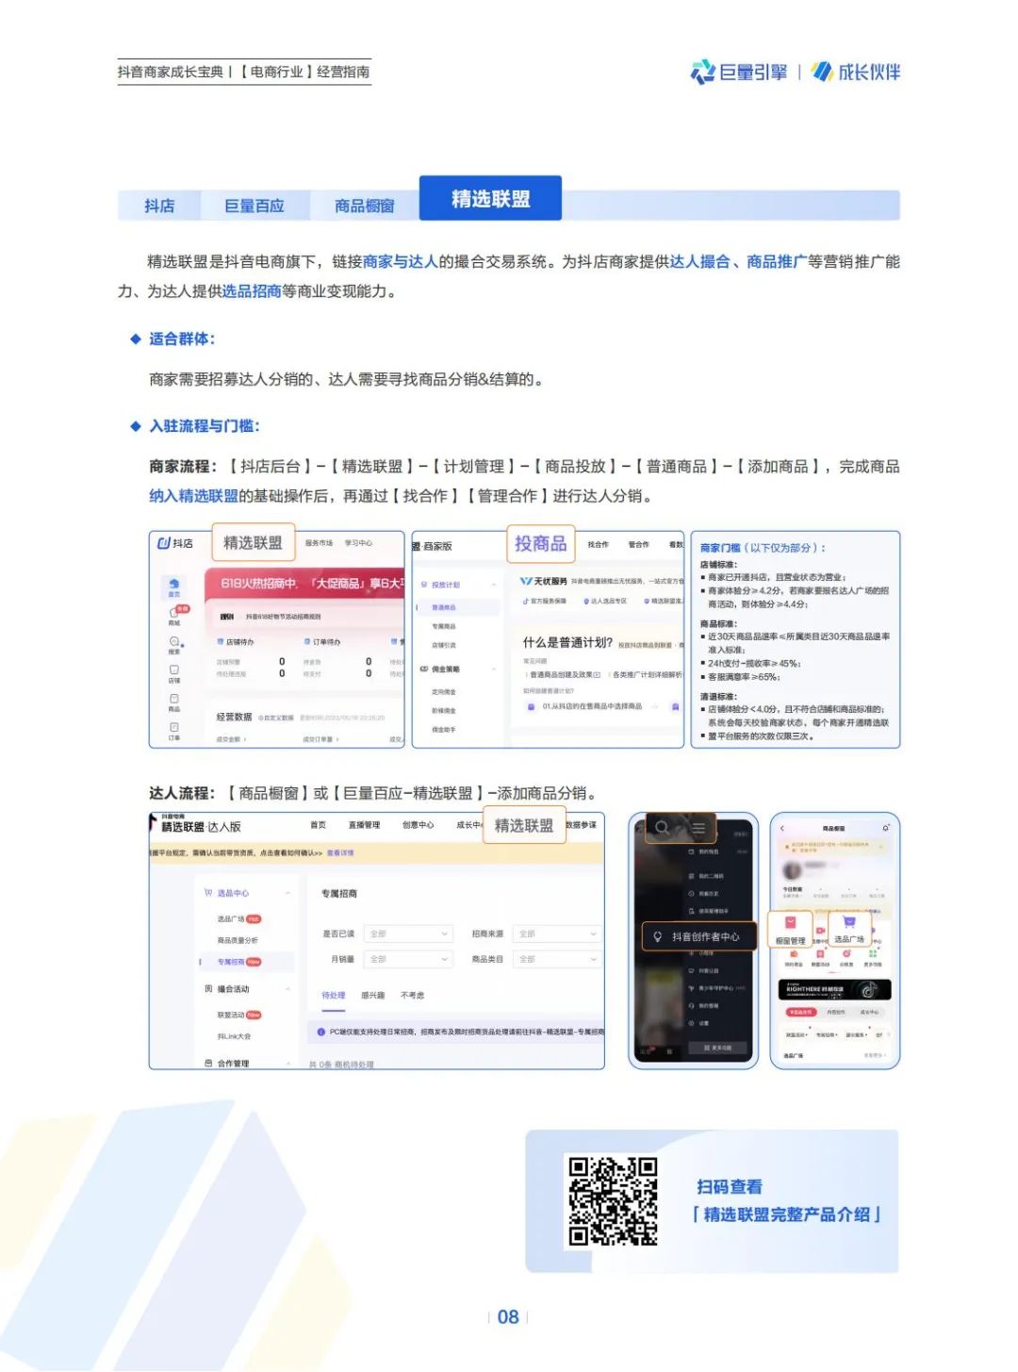The height and width of the screenshot is (1372, 1018).
Task: Open the 是否已读 dropdown
Action: tap(409, 934)
